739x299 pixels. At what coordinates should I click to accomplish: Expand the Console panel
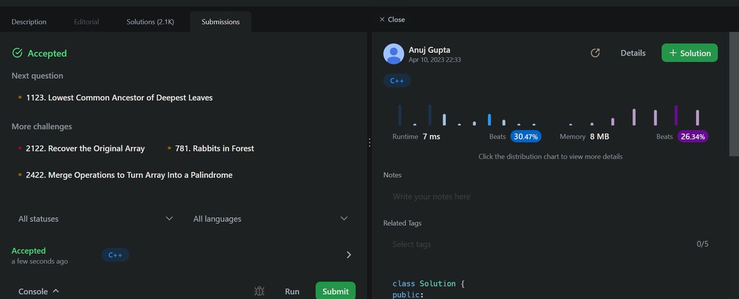[x=39, y=292]
